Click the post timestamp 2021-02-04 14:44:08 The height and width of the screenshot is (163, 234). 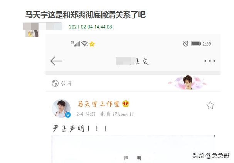click(91, 27)
